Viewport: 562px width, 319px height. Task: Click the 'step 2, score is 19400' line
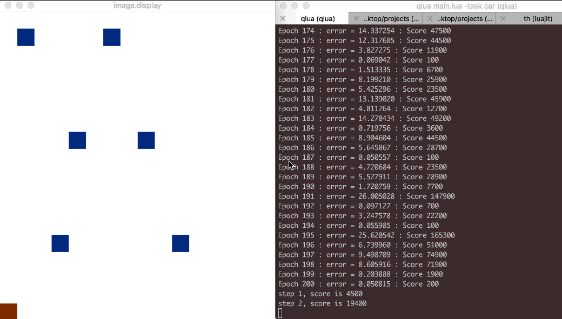322,303
